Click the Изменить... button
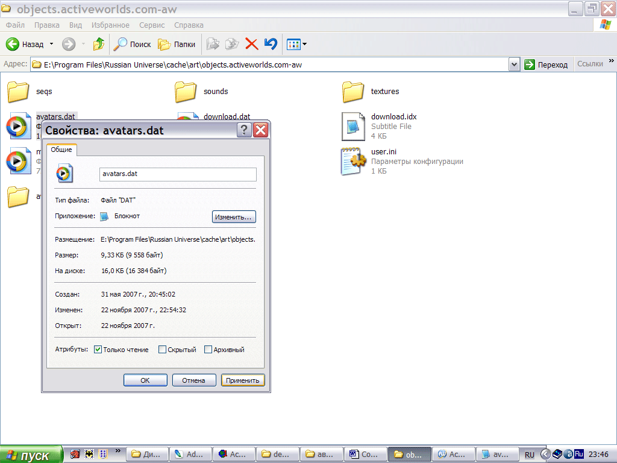 (x=234, y=217)
